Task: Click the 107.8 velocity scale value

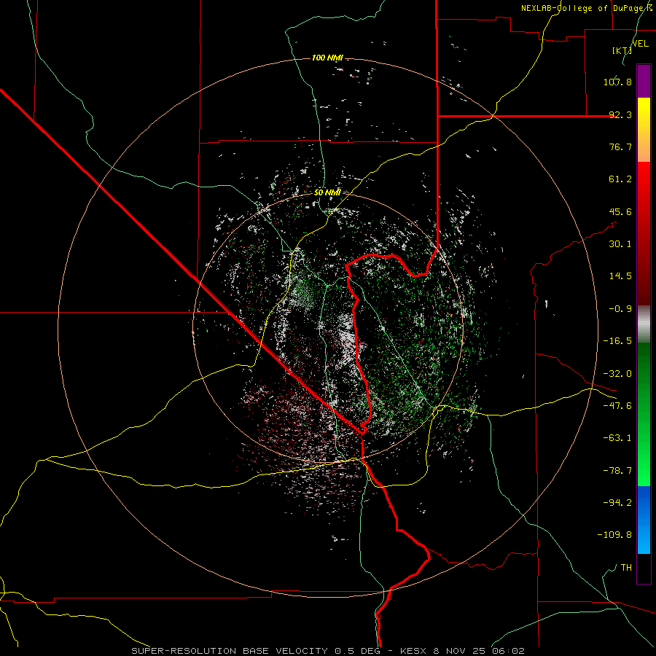Action: [617, 82]
